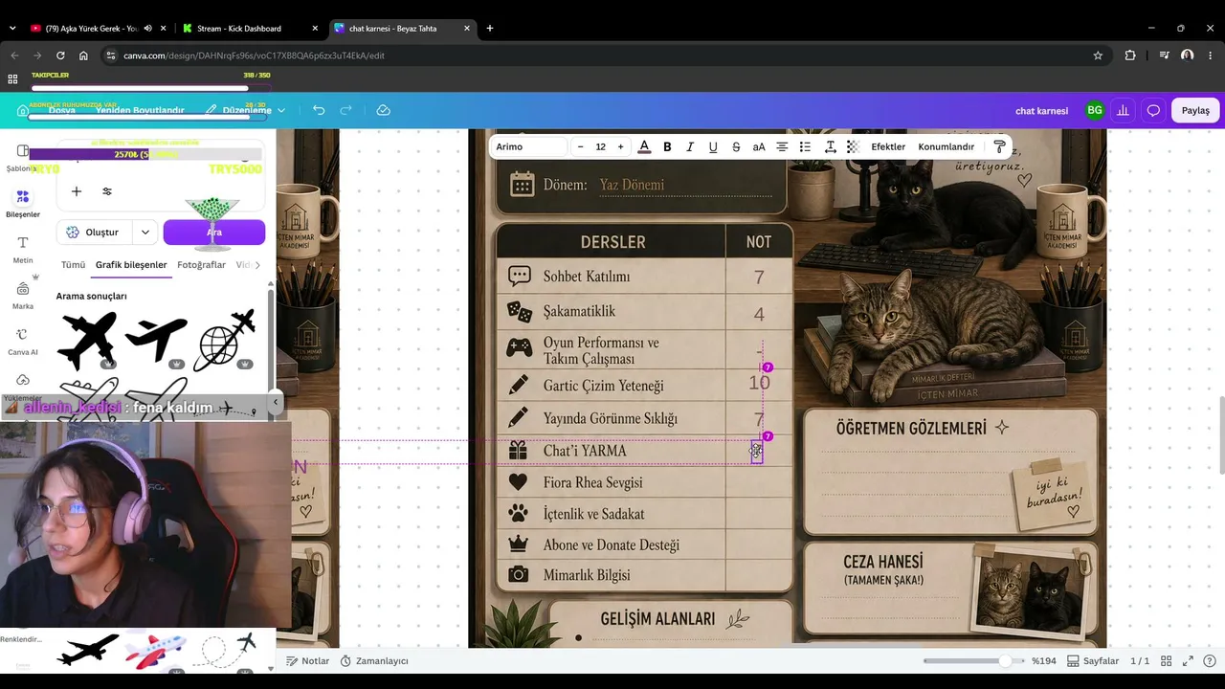This screenshot has width=1225, height=689.
Task: Select the font size field showing 12
Action: (600, 146)
